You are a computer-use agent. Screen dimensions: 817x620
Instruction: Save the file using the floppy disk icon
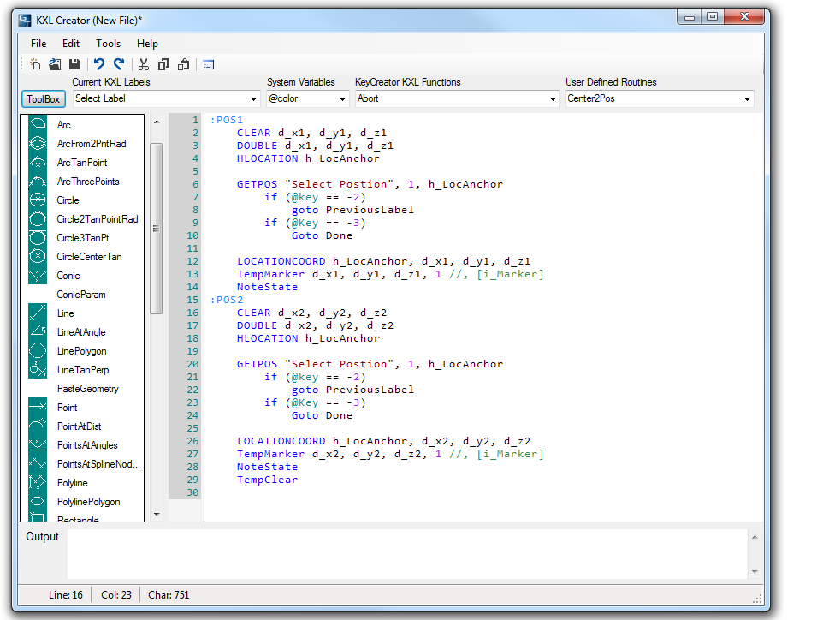(74, 64)
